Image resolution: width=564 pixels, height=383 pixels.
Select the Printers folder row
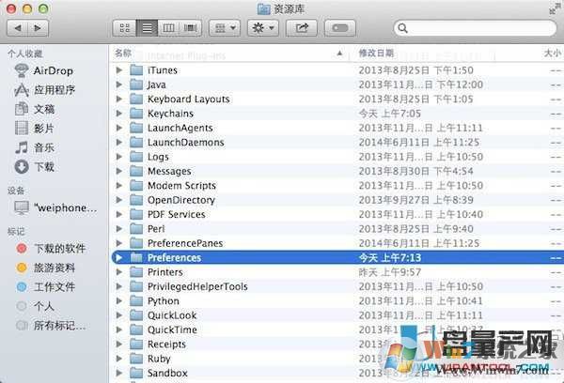(x=337, y=272)
